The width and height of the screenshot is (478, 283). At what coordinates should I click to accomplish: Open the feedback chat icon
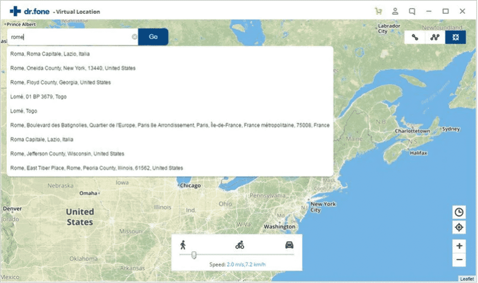point(412,12)
